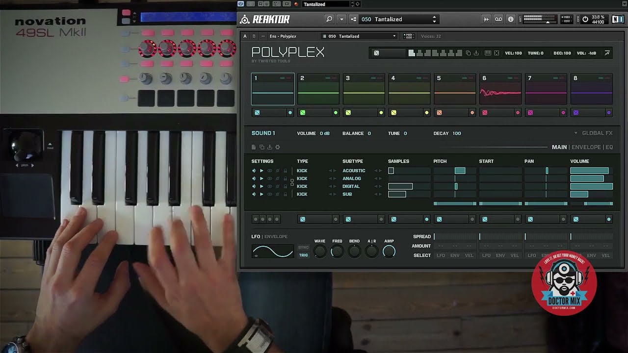The height and width of the screenshot is (353, 628).
Task: Select the LFO modulation tab
Action: 256,236
